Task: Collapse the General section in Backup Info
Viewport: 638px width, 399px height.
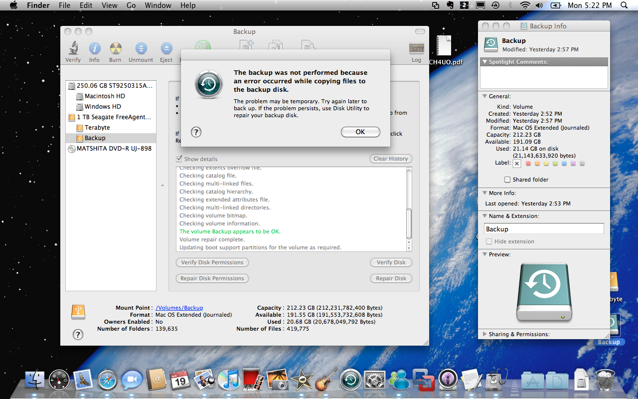Action: pyautogui.click(x=484, y=96)
